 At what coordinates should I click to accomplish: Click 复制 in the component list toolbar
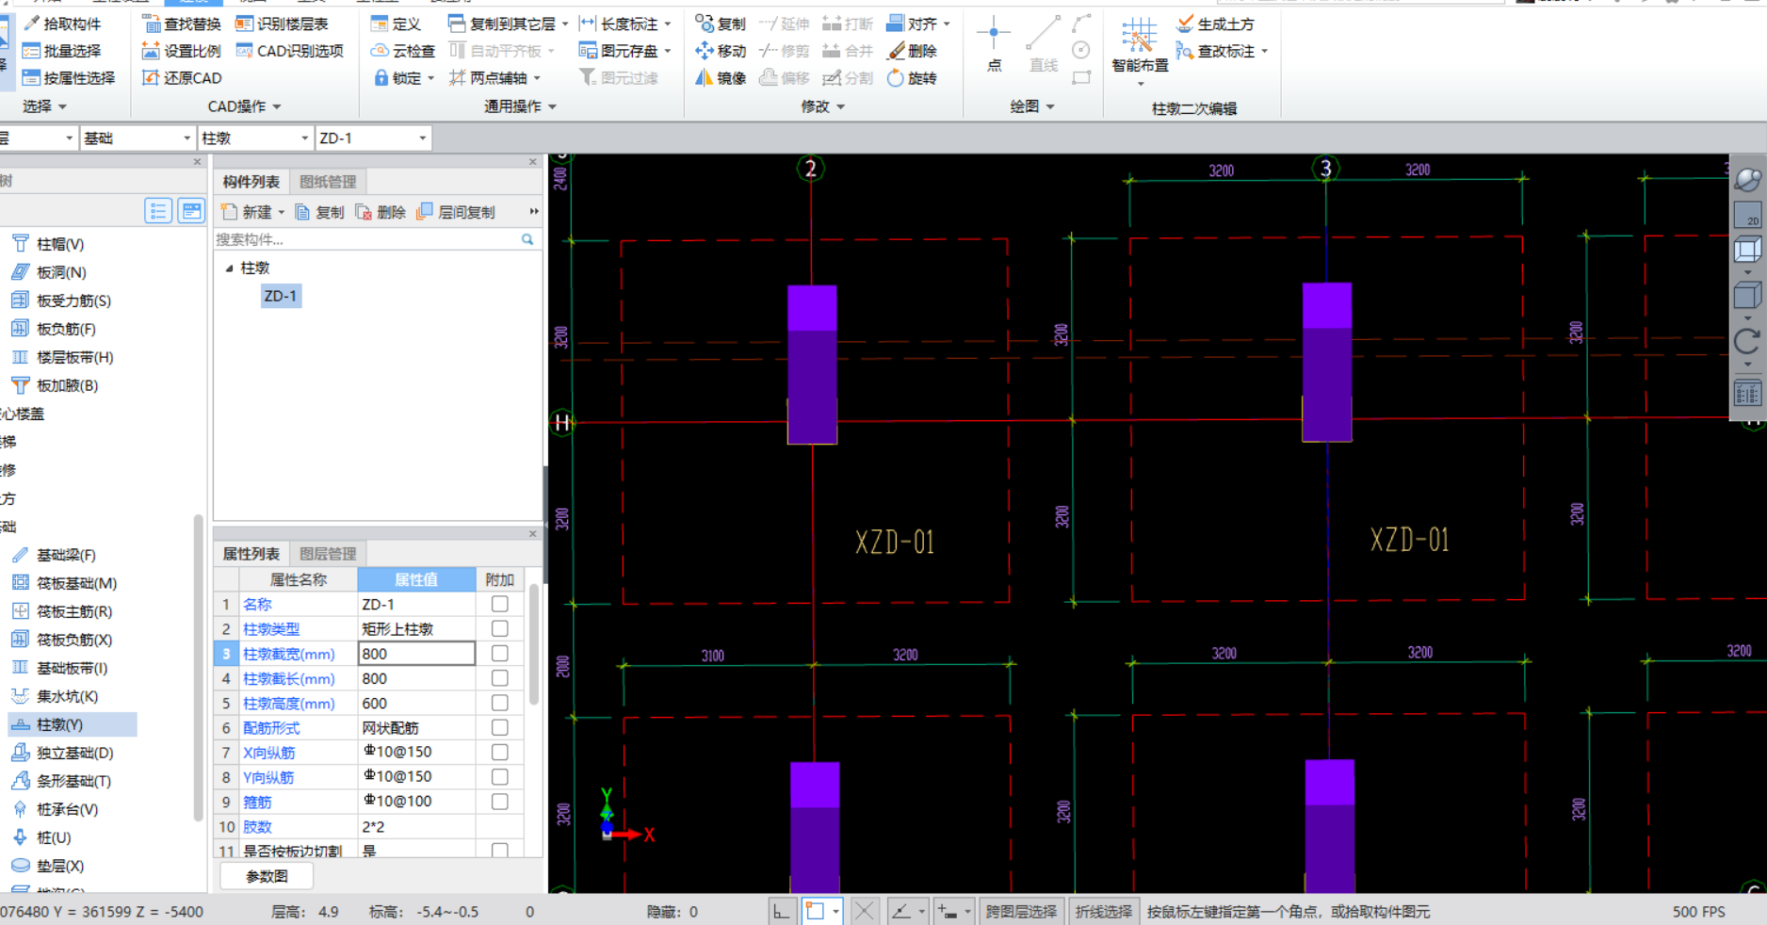click(319, 212)
